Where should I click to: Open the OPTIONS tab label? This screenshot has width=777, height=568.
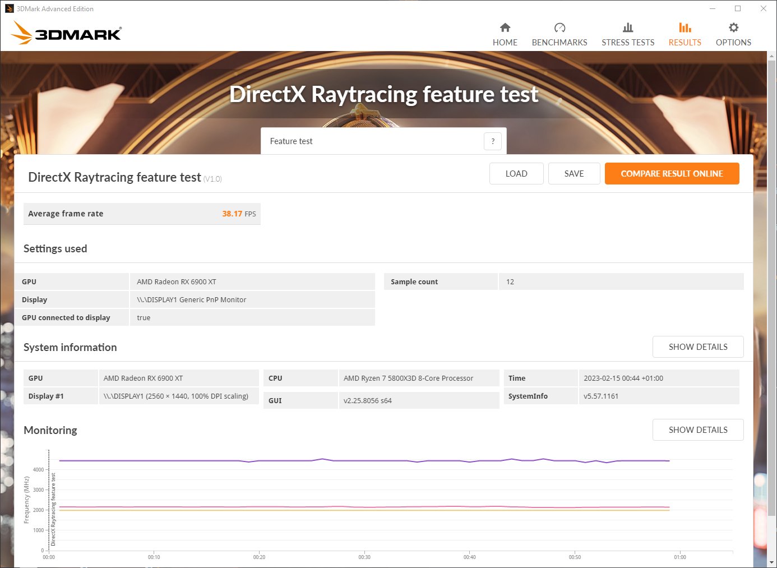pos(733,43)
